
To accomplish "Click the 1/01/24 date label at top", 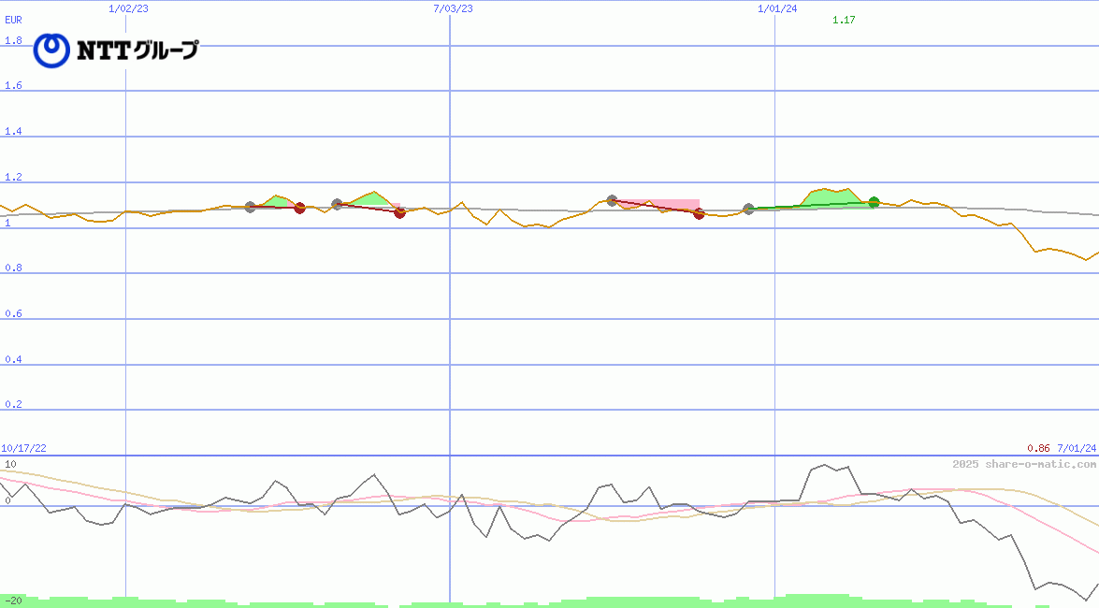I will click(x=777, y=8).
